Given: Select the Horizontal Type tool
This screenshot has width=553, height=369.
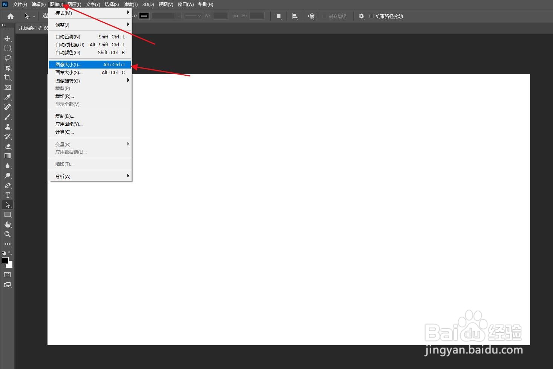Looking at the screenshot, I should (8, 195).
